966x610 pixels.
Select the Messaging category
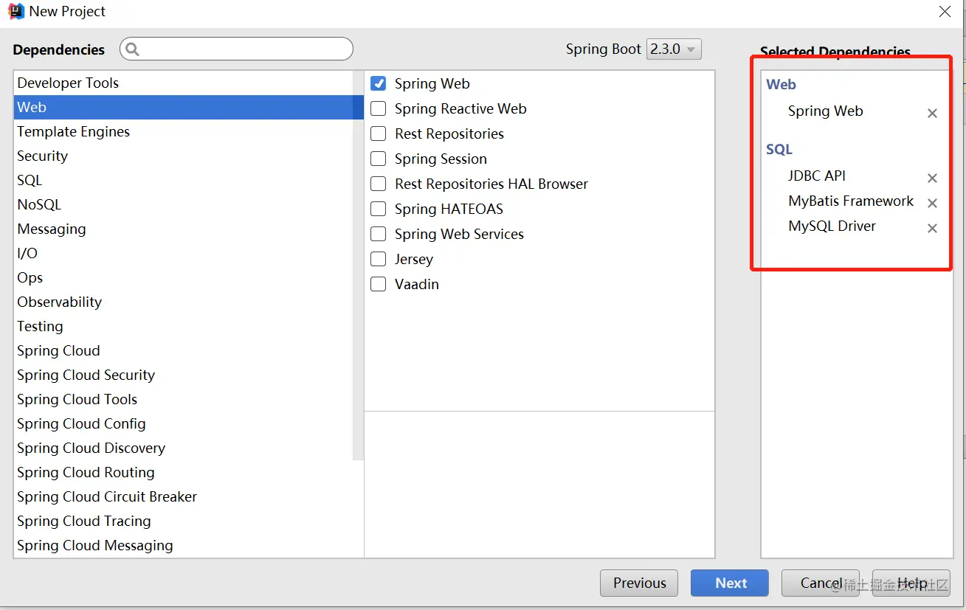pos(184,229)
